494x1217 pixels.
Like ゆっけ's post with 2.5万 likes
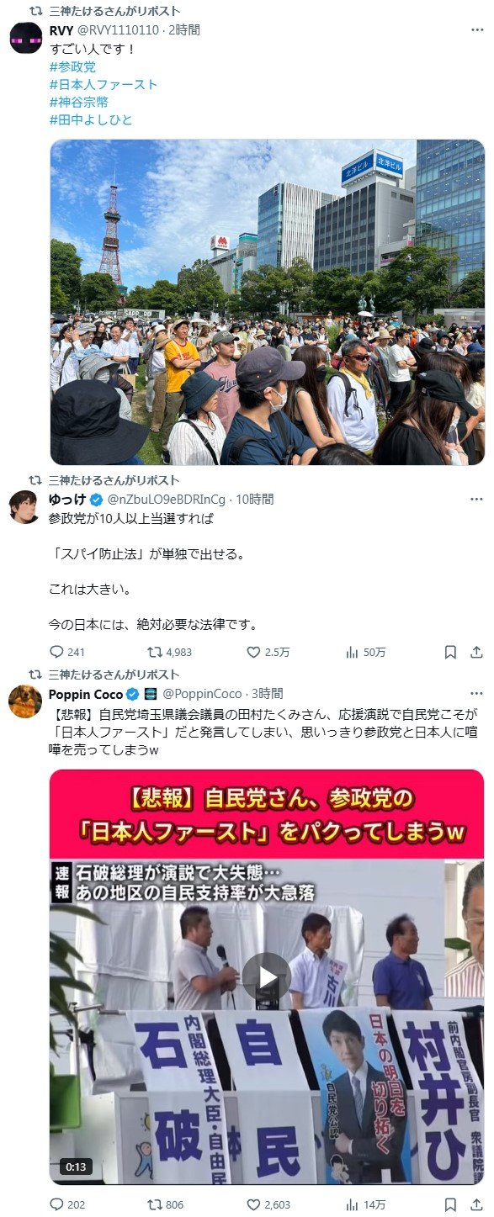tap(268, 652)
